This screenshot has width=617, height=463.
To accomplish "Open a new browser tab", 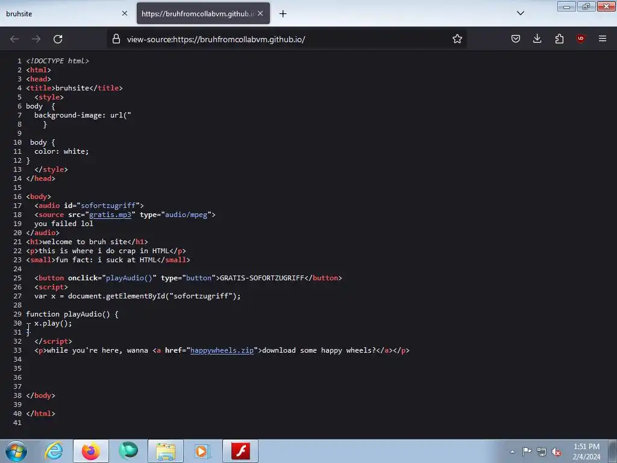I will click(x=283, y=14).
